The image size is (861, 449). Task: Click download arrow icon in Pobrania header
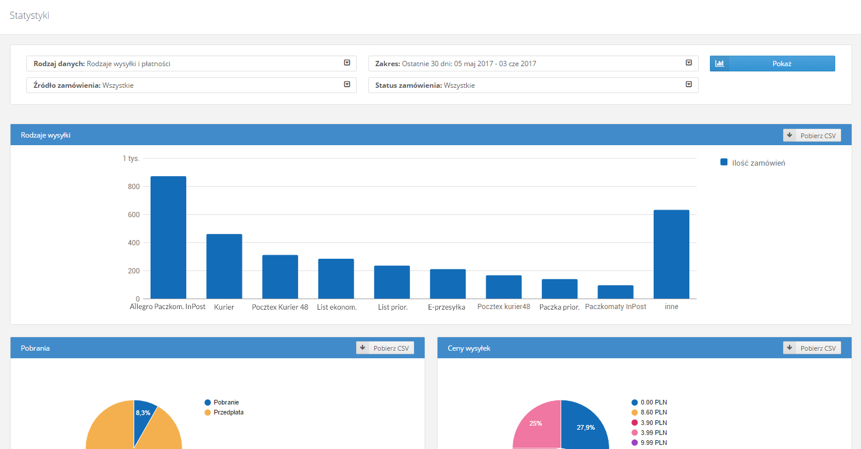(363, 348)
